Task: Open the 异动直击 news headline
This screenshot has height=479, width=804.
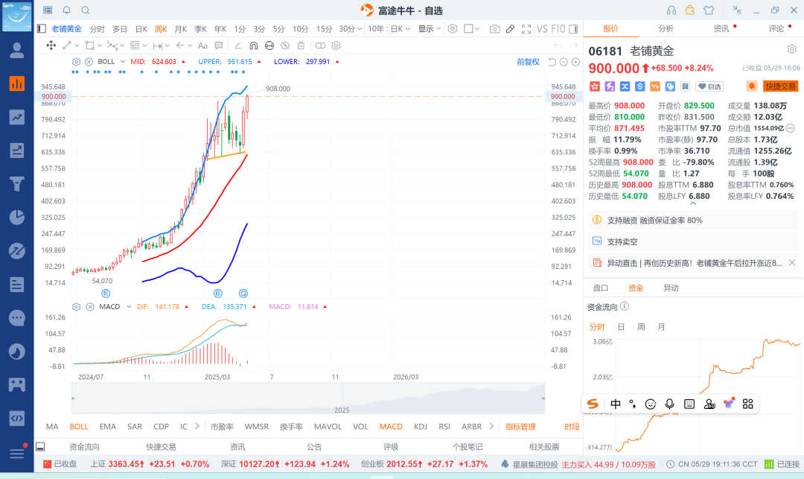Action: (x=695, y=263)
